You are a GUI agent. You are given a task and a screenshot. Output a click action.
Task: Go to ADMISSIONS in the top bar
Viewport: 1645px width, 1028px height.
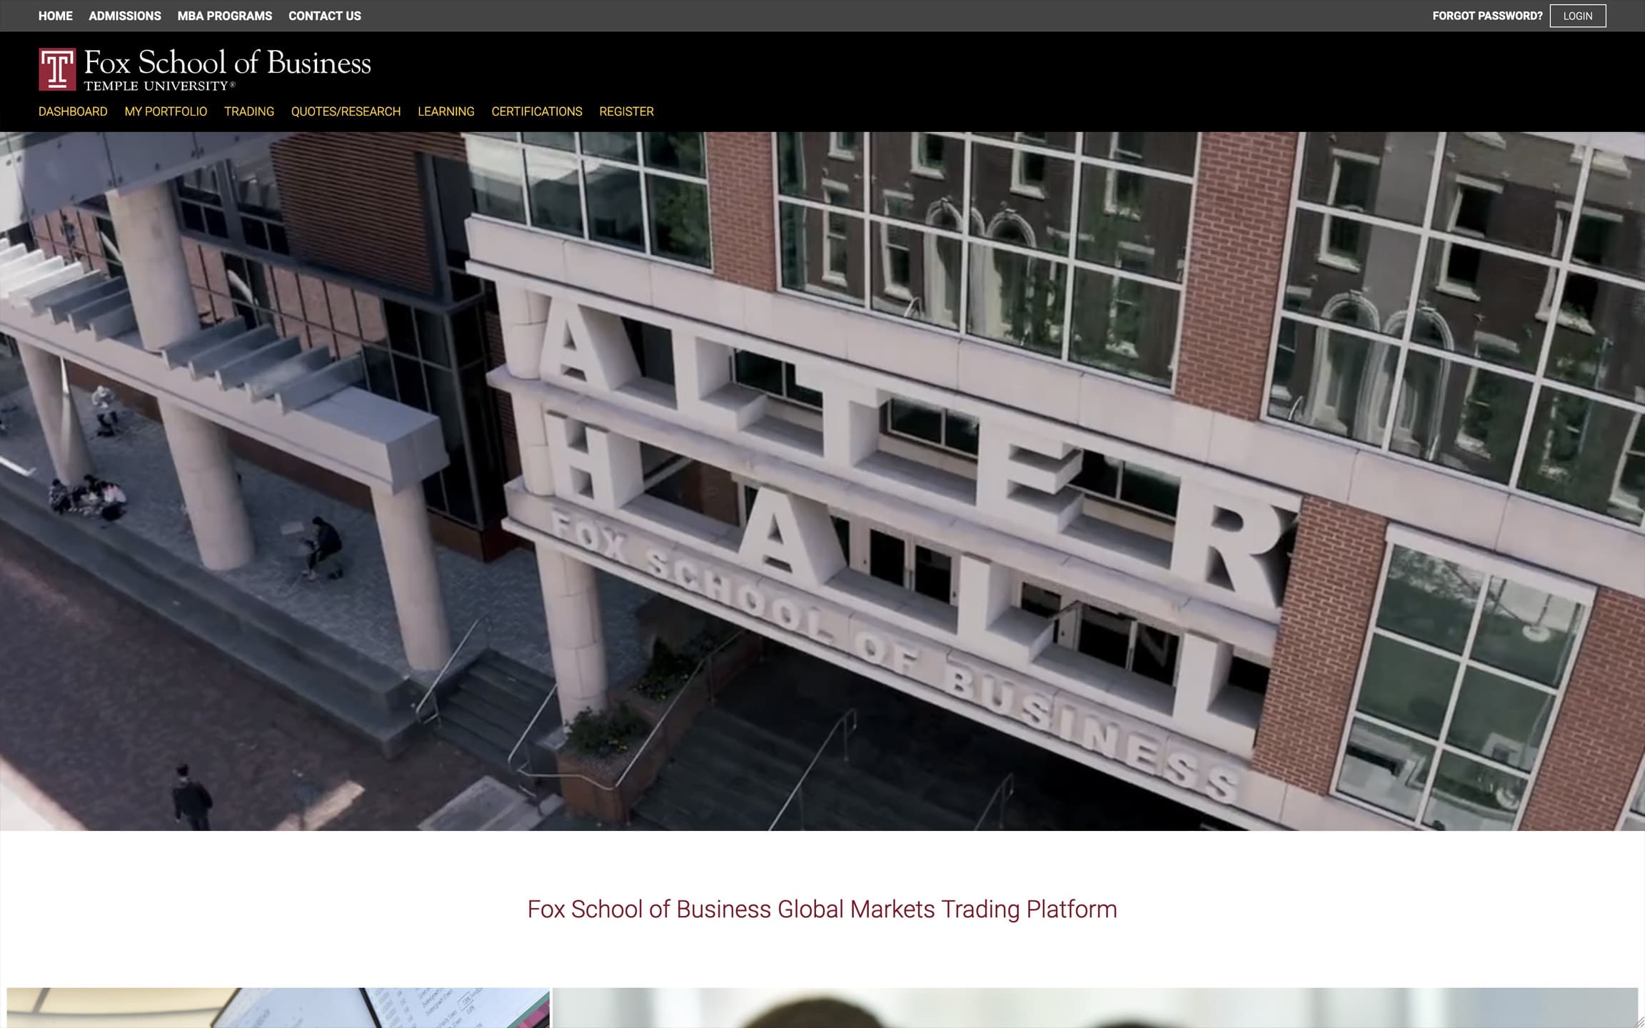[x=125, y=16]
